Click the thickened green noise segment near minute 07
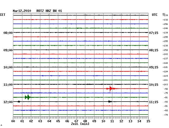The width and height of the screenshot is (169, 128). click(x=79, y=28)
